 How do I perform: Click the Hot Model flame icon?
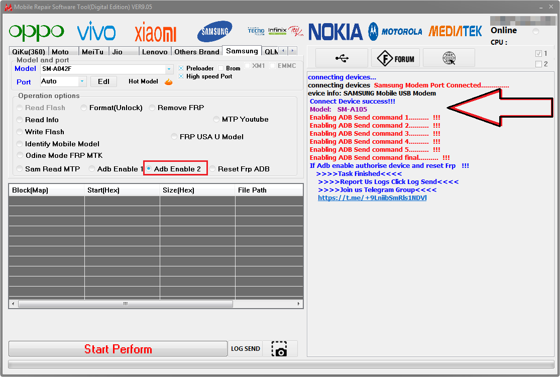coord(169,81)
